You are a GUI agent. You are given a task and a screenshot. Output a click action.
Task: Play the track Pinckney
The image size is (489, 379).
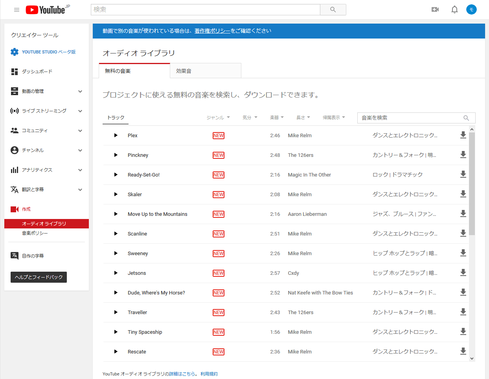[x=116, y=155]
